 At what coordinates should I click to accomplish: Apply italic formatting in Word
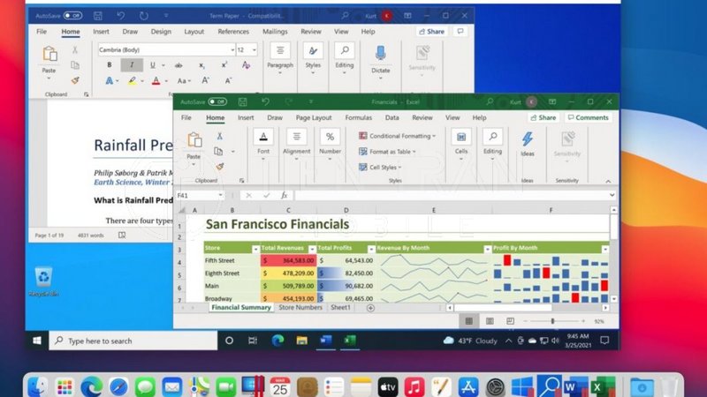(133, 65)
